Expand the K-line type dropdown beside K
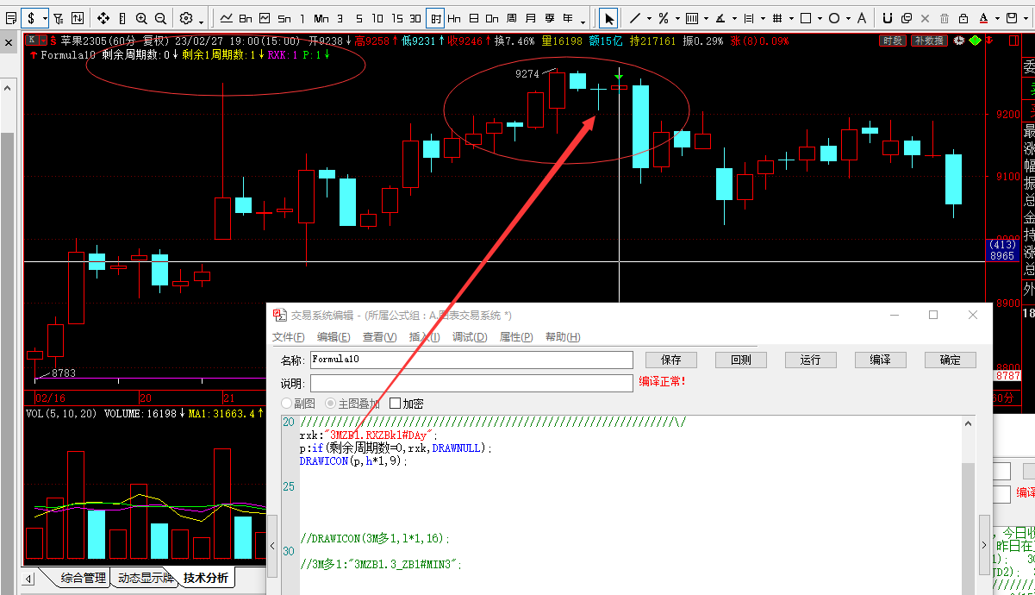This screenshot has height=595, width=1035. coord(42,40)
